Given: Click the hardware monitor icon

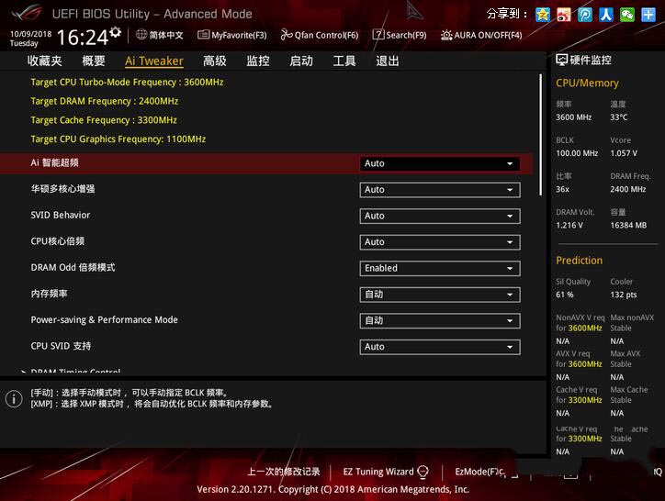Looking at the screenshot, I should pyautogui.click(x=561, y=60).
